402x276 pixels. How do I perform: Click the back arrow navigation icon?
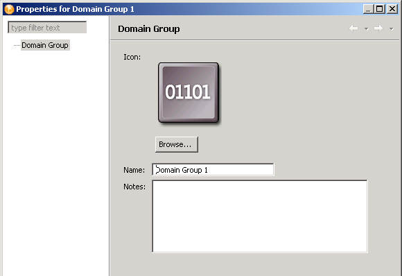tap(353, 28)
